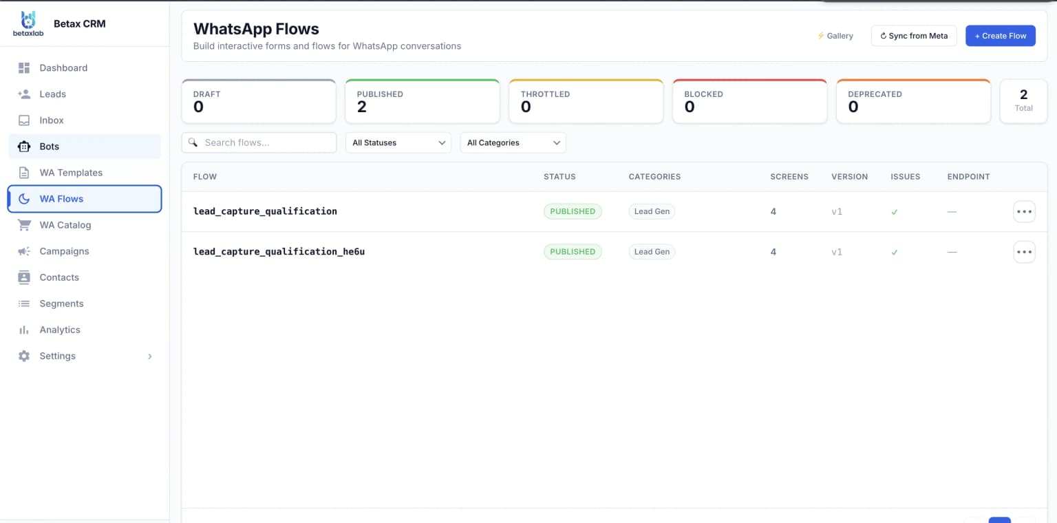Screen dimensions: 1057x523
Task: Click screens count 4 for lead_capture_qualification_he6u
Action: point(773,252)
